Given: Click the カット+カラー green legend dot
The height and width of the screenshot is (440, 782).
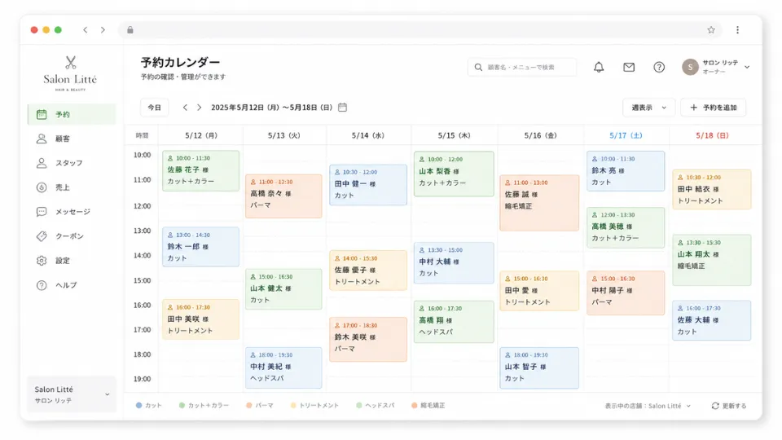Looking at the screenshot, I should [182, 405].
